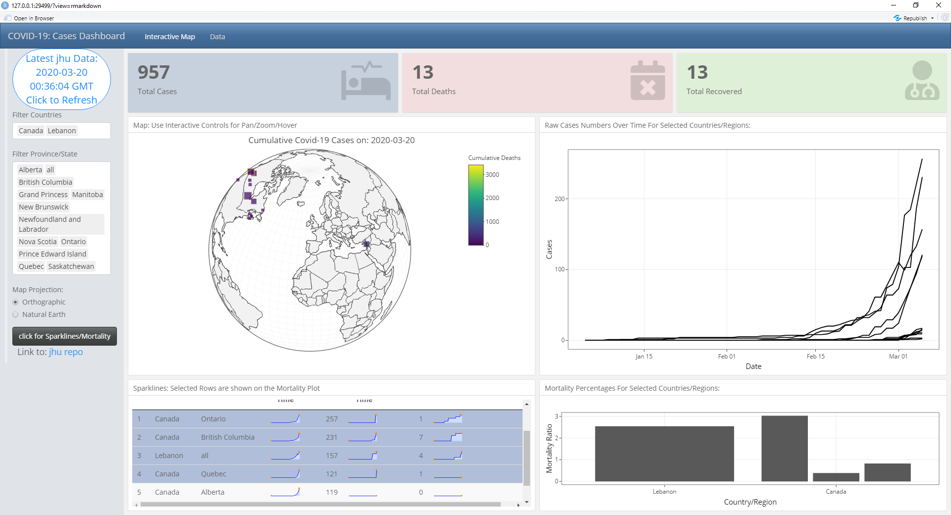Select the Canada Ontario sparkline row

[x=327, y=419]
